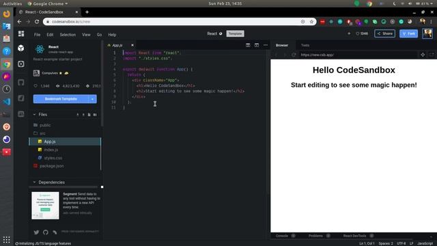The image size is (437, 246).
Task: Open the editor more options ellipsis
Action: coord(266,45)
